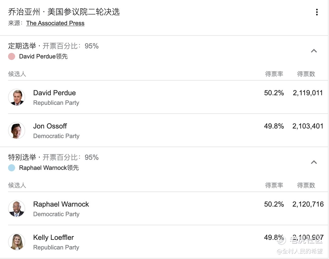Select the David Perdue candidate name
Image resolution: width=329 pixels, height=259 pixels.
pos(54,93)
